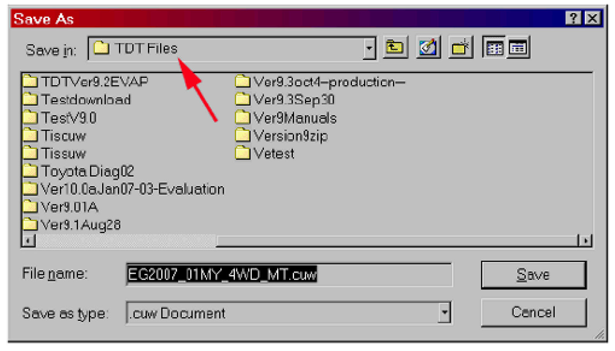This screenshot has width=615, height=351.
Task: Select the Version9zip folder
Action: (282, 136)
